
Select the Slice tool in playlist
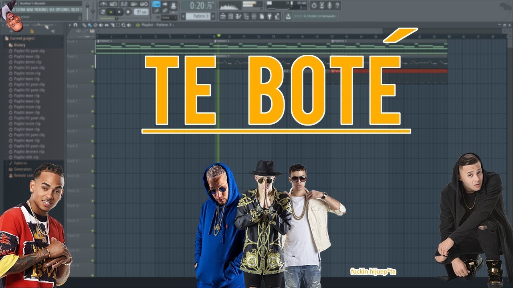coord(112,25)
